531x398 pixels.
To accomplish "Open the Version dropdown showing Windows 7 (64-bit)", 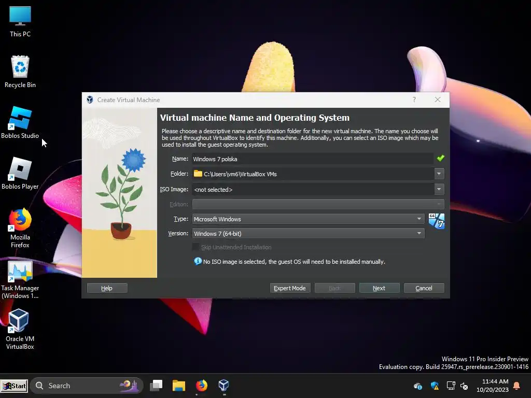I will pos(308,234).
